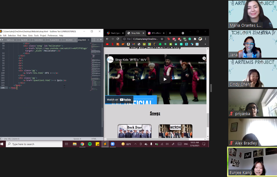Switch to the styles.css tab
The width and height of the screenshot is (277, 177).
[10, 40]
